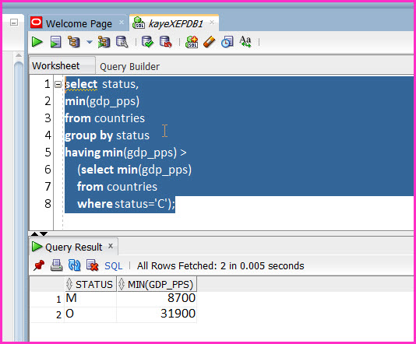Clear the worksheet with the eraser icon
Viewport: 416px width, 344px height.
coord(210,42)
